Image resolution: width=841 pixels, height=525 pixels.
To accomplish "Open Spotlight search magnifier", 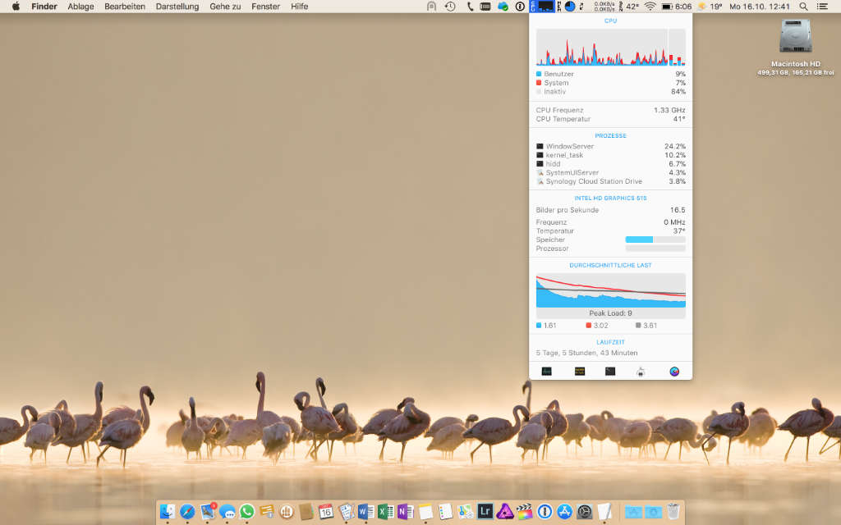I will click(x=803, y=7).
